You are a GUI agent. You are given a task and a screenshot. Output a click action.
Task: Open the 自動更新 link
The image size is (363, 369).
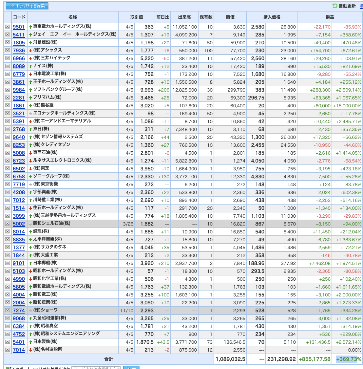tap(347, 6)
